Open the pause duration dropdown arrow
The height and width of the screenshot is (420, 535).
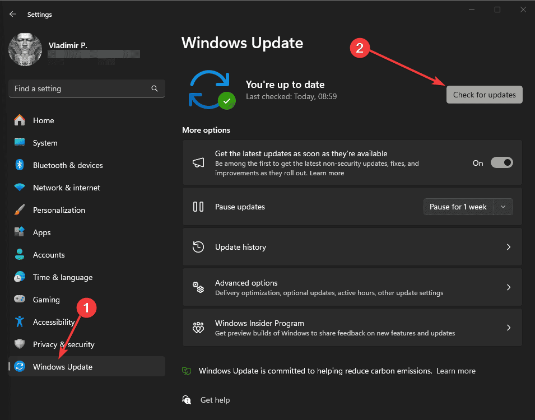(x=503, y=207)
